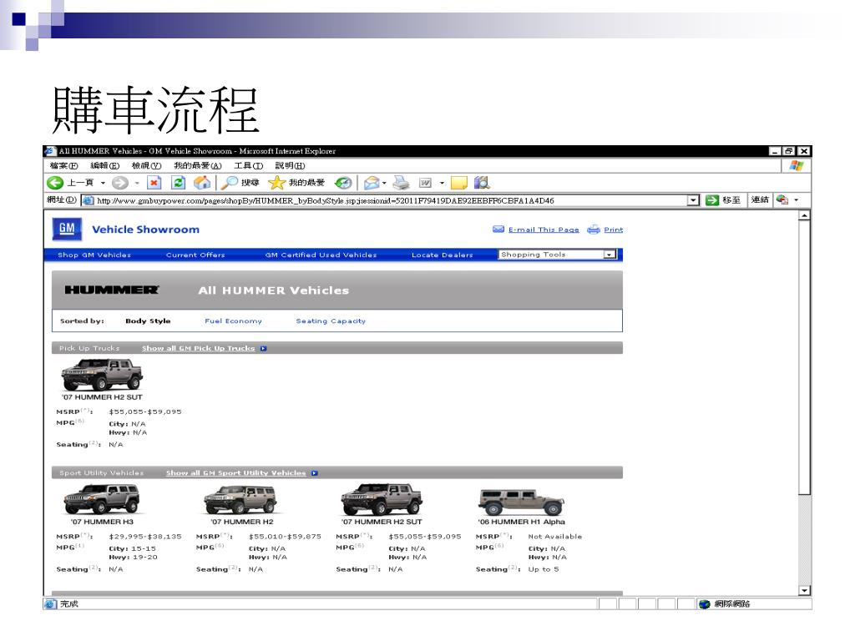Screen dimensions: 855x641
Task: Open GM Certified Used Vehicles
Action: (x=321, y=255)
